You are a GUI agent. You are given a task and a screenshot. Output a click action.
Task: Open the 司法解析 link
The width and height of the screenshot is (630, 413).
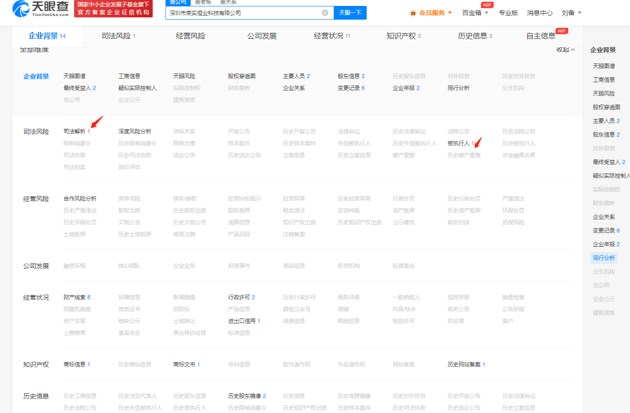click(75, 132)
